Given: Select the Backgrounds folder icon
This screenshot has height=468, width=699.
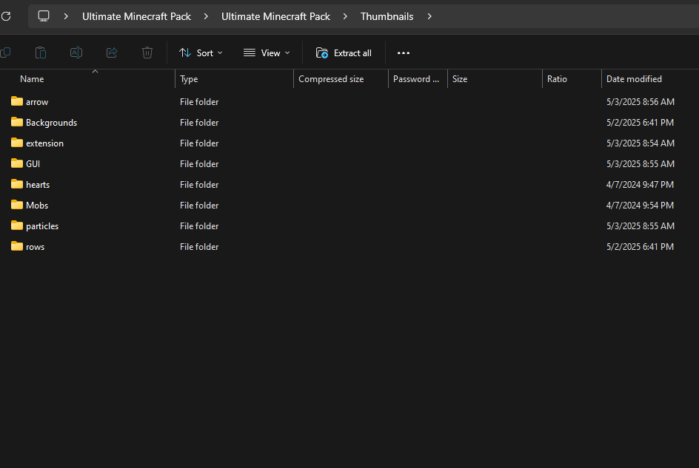Looking at the screenshot, I should tap(17, 121).
